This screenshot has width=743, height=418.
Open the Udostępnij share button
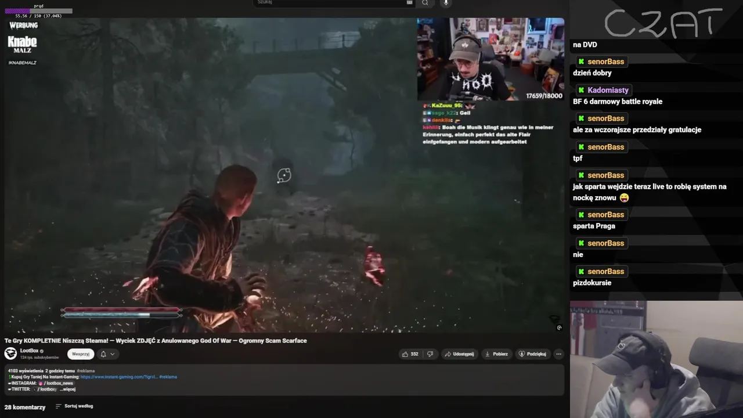tap(459, 354)
